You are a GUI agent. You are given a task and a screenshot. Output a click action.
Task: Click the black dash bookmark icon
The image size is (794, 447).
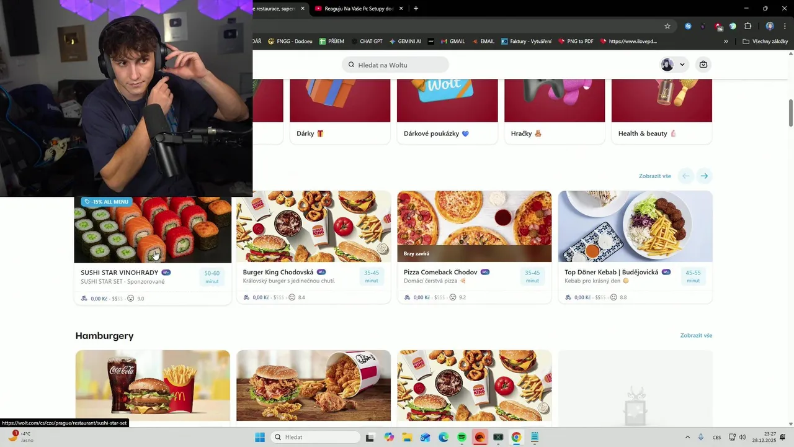click(430, 42)
